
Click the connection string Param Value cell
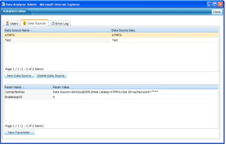click(x=135, y=92)
